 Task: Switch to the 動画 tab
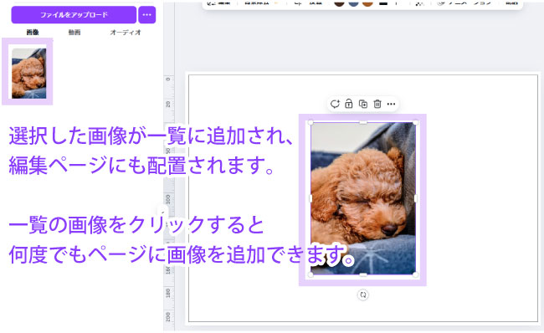[x=74, y=33]
